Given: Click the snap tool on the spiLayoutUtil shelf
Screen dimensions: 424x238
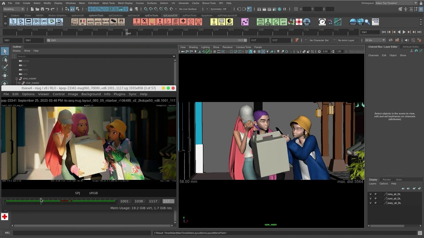Looking at the screenshot, I should pyautogui.click(x=159, y=22).
